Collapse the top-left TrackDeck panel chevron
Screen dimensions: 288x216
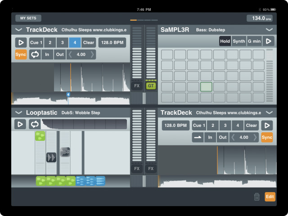point(18,30)
